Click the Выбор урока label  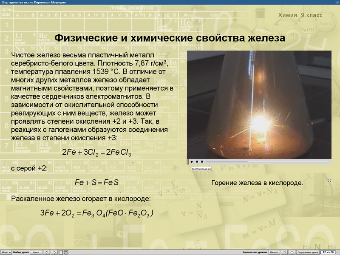tap(21, 252)
